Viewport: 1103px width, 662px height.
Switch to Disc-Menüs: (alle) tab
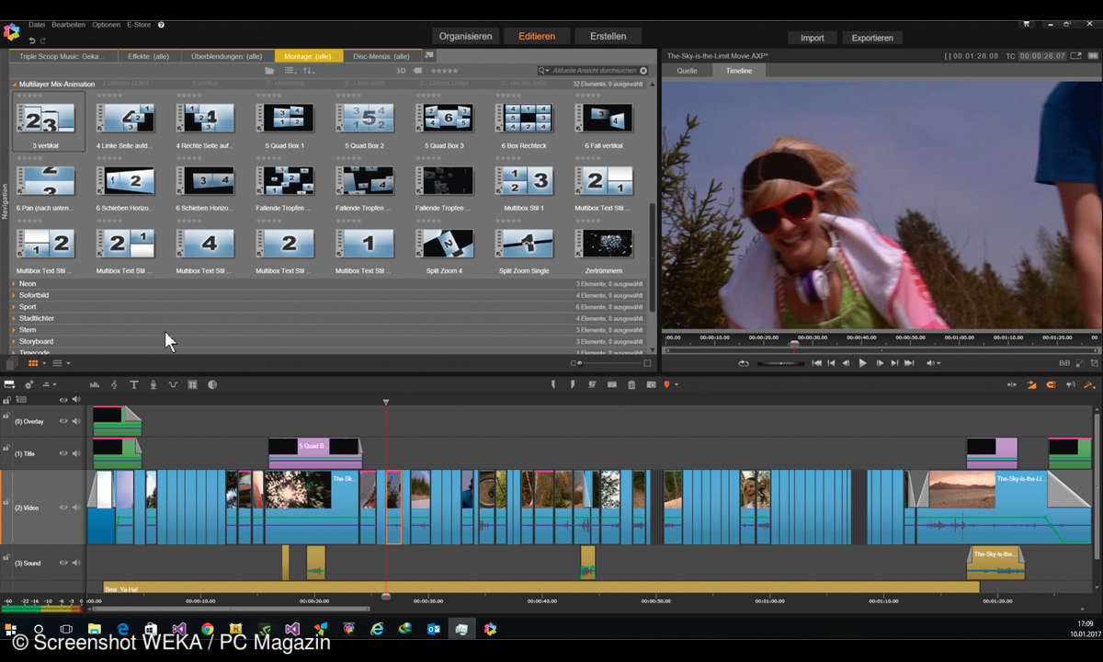(x=381, y=56)
